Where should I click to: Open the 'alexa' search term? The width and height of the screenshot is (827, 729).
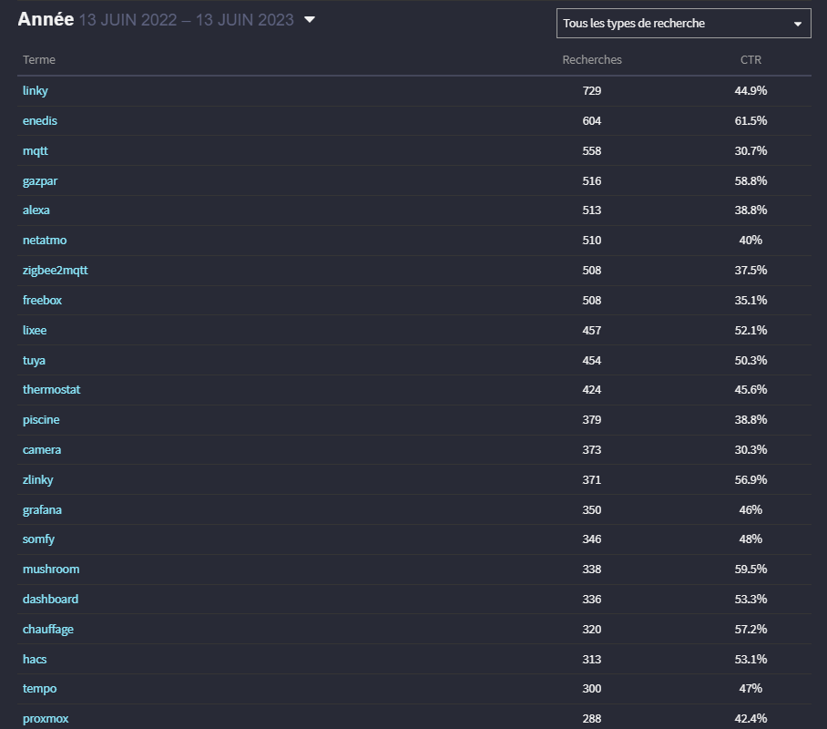pos(36,210)
